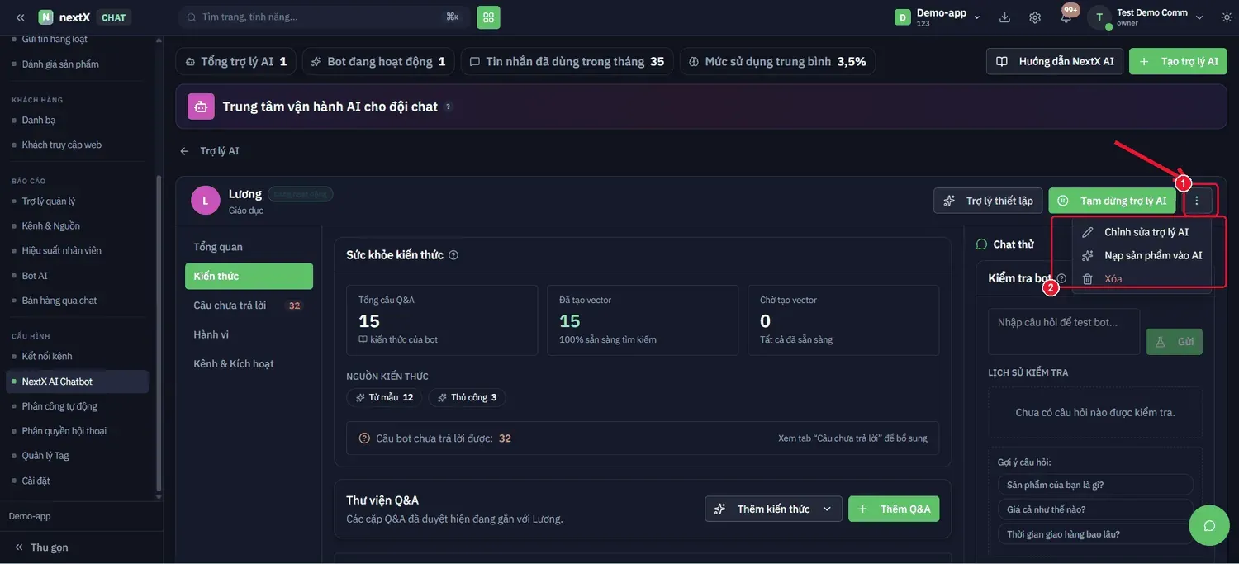This screenshot has width=1239, height=564.
Task: Click the download icon in top bar
Action: [1004, 17]
